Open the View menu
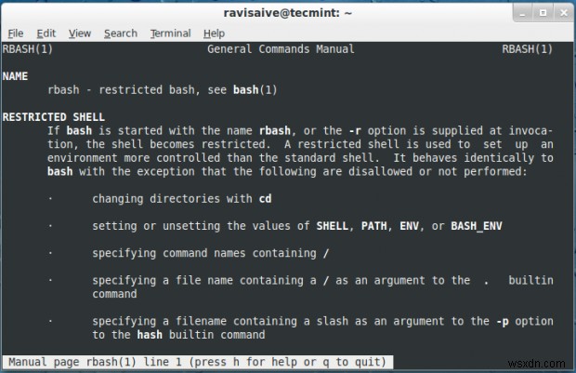 [x=80, y=33]
